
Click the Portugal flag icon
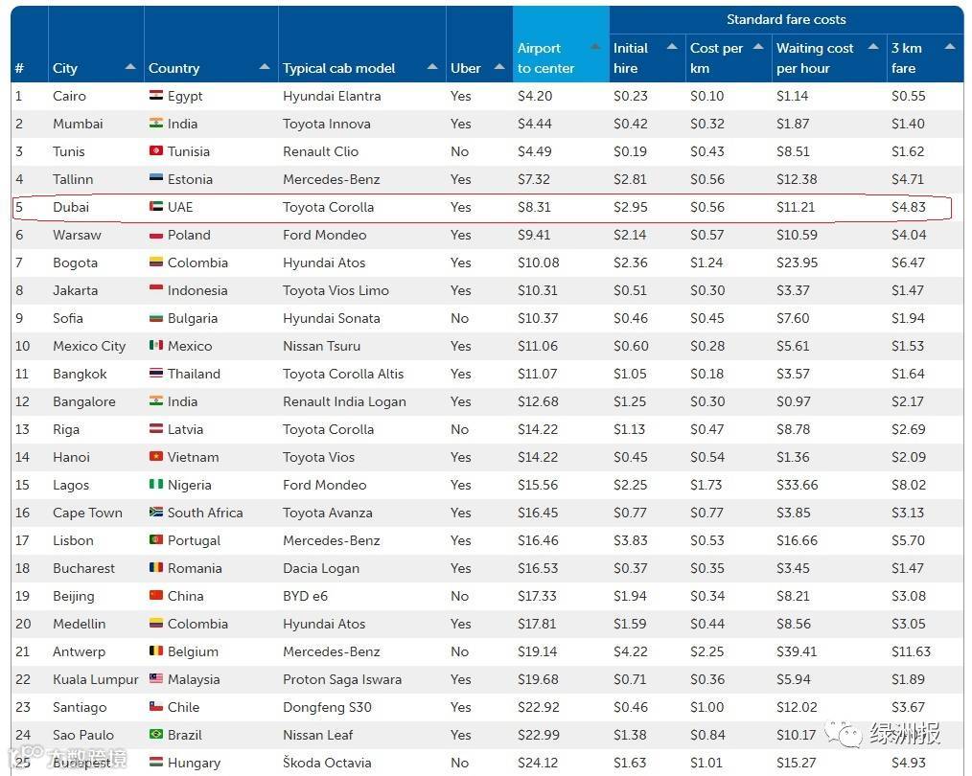pyautogui.click(x=156, y=540)
